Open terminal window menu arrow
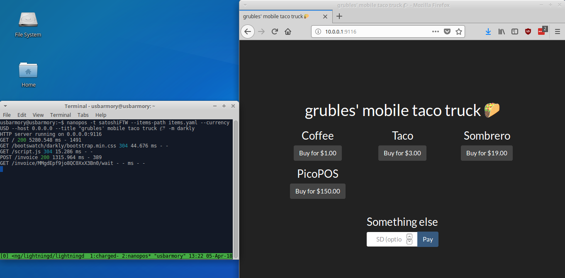565x278 pixels. [x=5, y=106]
